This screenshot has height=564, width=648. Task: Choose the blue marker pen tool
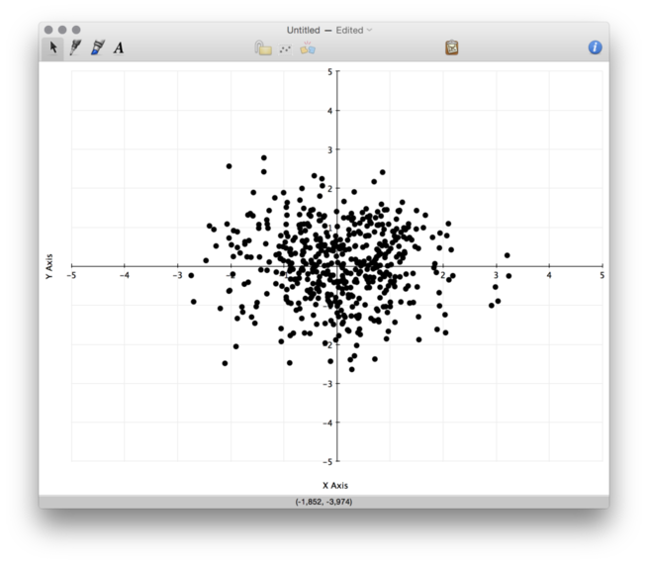97,47
